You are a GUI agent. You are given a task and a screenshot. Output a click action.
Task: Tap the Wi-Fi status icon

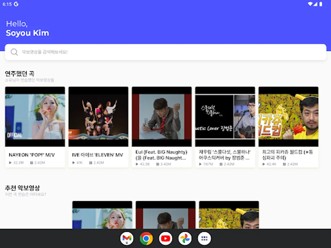click(310, 4)
